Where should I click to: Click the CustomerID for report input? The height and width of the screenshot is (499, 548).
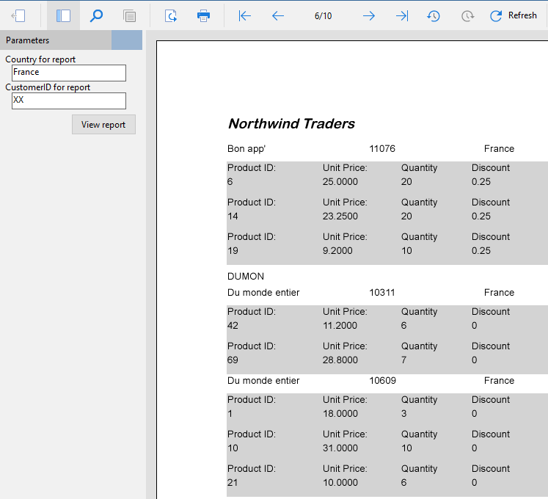click(69, 101)
